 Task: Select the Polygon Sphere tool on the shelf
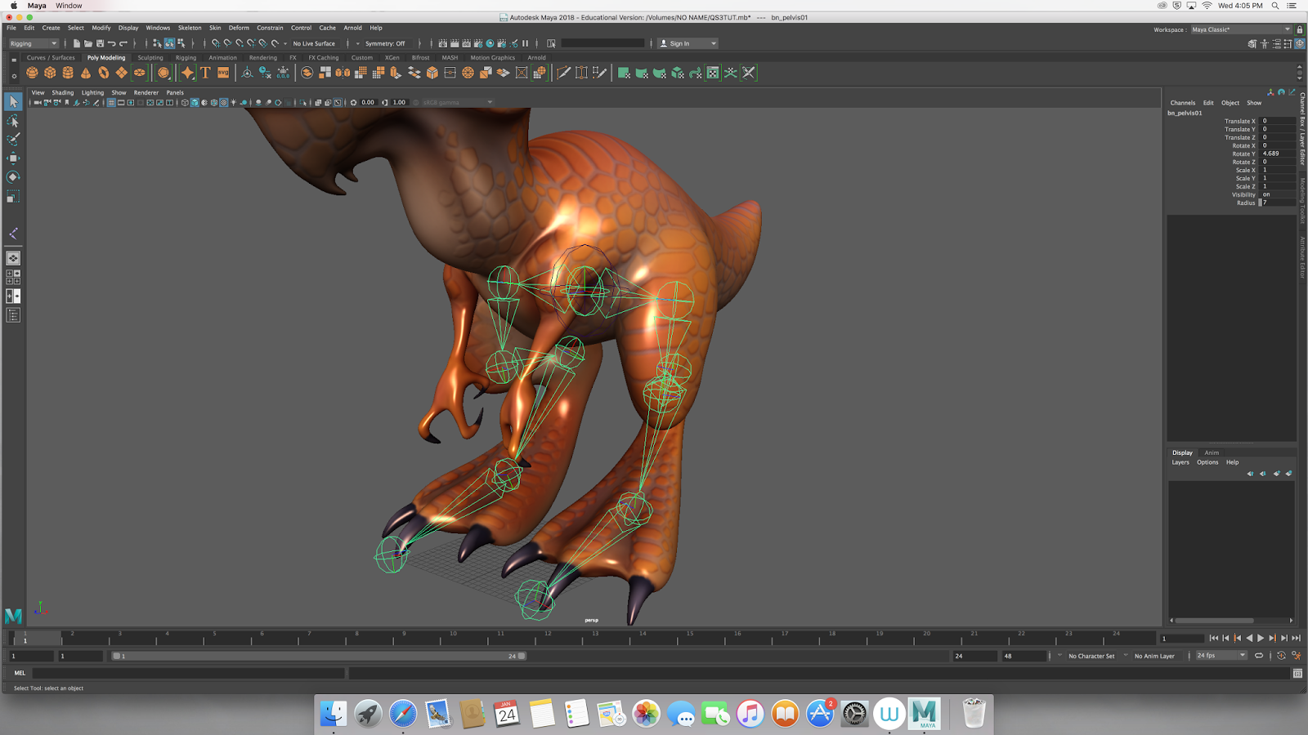point(30,73)
